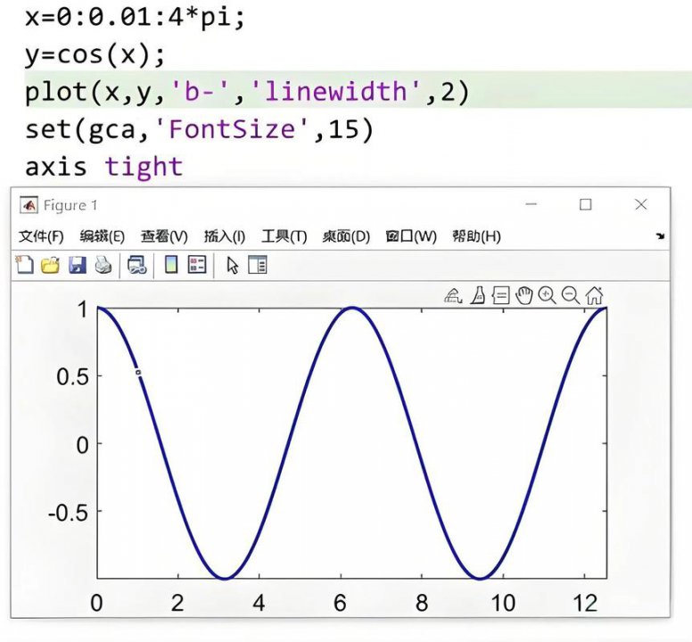Open the 文件(F) menu
Viewport: 692px width, 642px height.
coord(41,236)
